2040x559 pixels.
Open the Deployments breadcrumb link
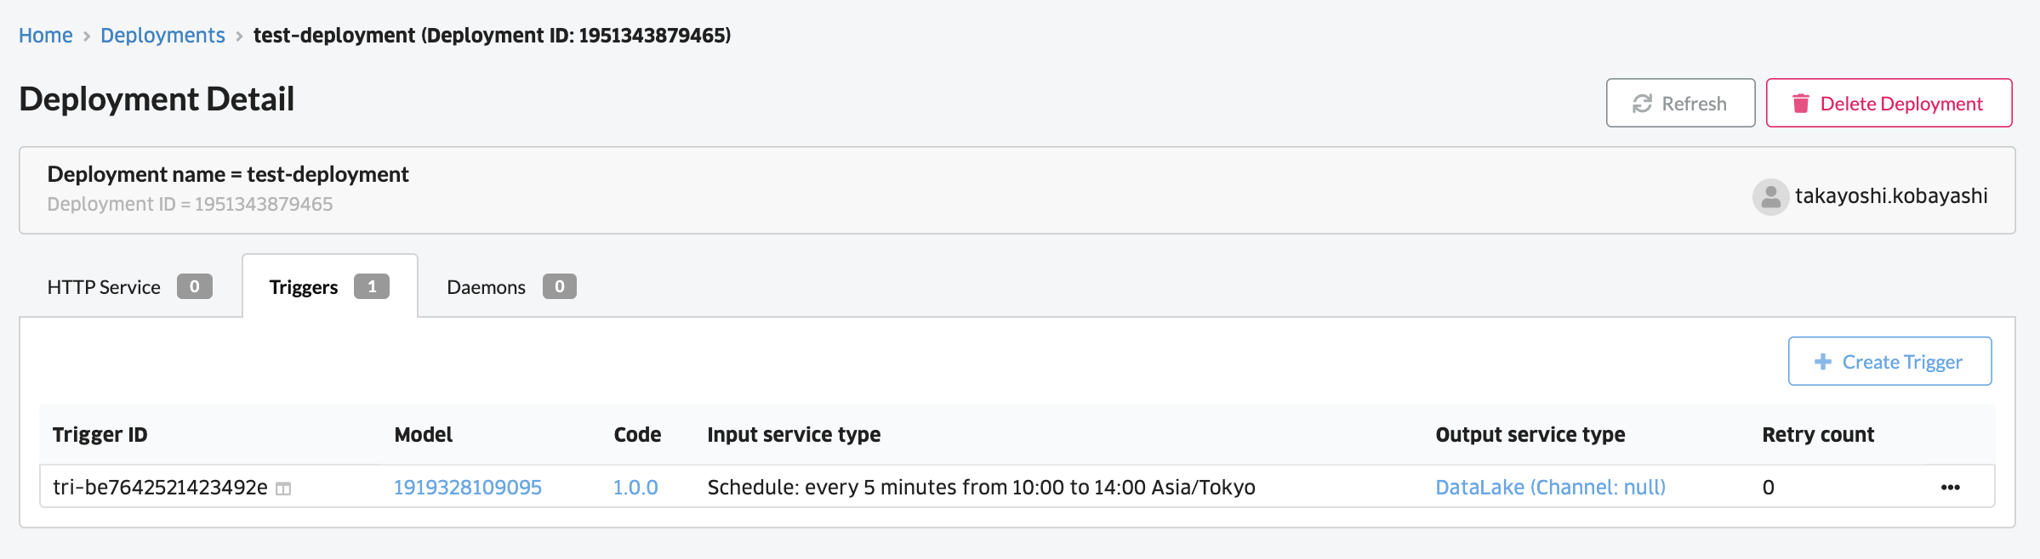tap(162, 36)
